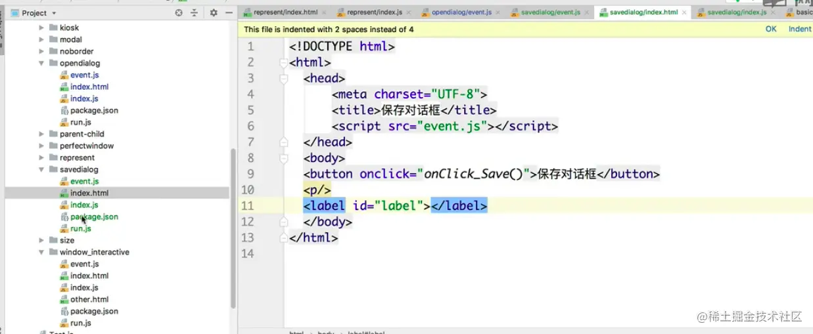Click Indent link in notification bar
Viewport: 813px width, 334px height.
point(800,29)
